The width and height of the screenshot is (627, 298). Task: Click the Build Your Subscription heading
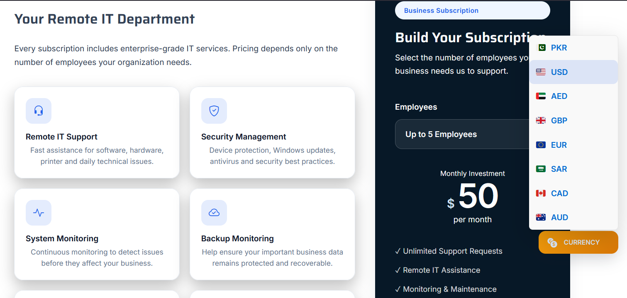[x=471, y=38]
